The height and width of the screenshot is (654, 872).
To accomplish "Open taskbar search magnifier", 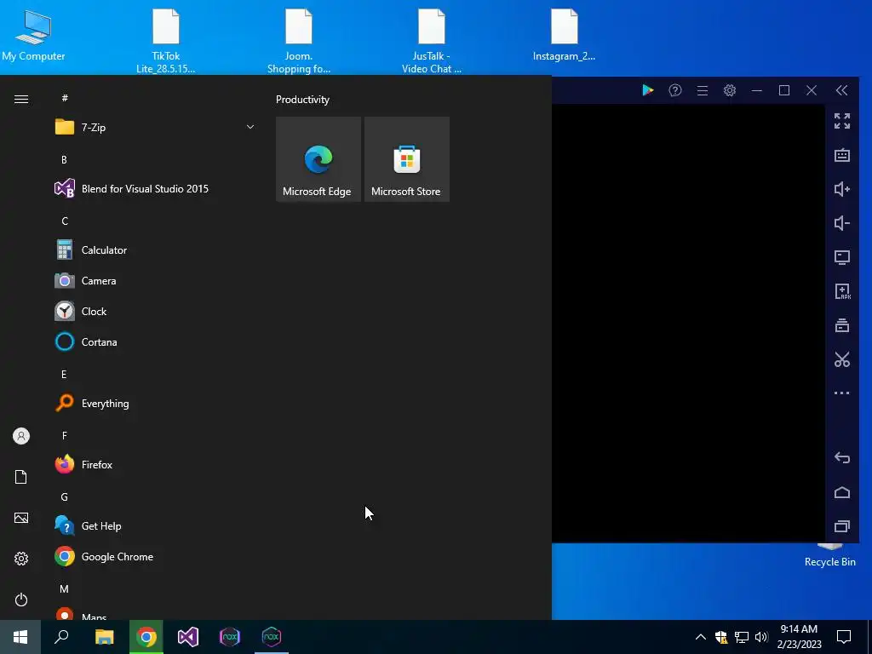I will tap(61, 637).
